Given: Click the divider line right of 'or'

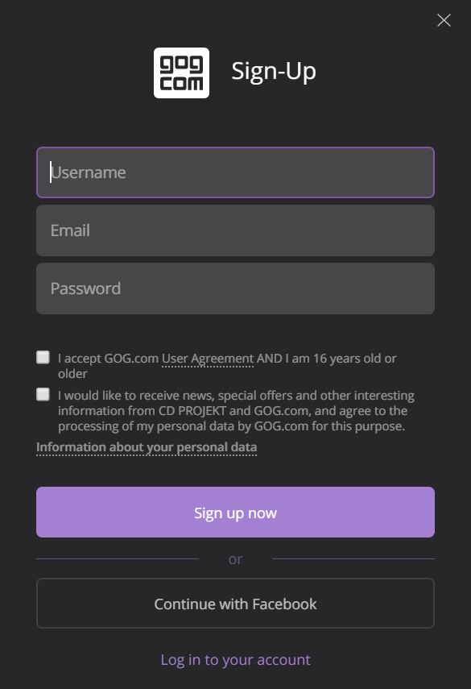Looking at the screenshot, I should [x=353, y=559].
